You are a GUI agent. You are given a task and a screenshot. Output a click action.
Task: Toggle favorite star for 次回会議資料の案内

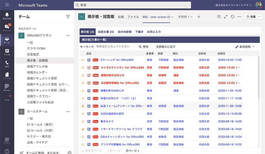click(x=83, y=114)
